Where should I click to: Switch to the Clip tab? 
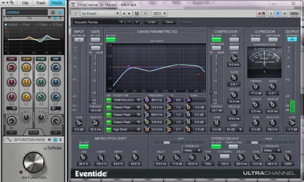pos(25,3)
